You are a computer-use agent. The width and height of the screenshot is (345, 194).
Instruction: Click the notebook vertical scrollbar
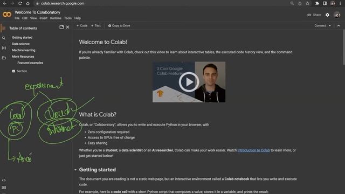(344, 47)
